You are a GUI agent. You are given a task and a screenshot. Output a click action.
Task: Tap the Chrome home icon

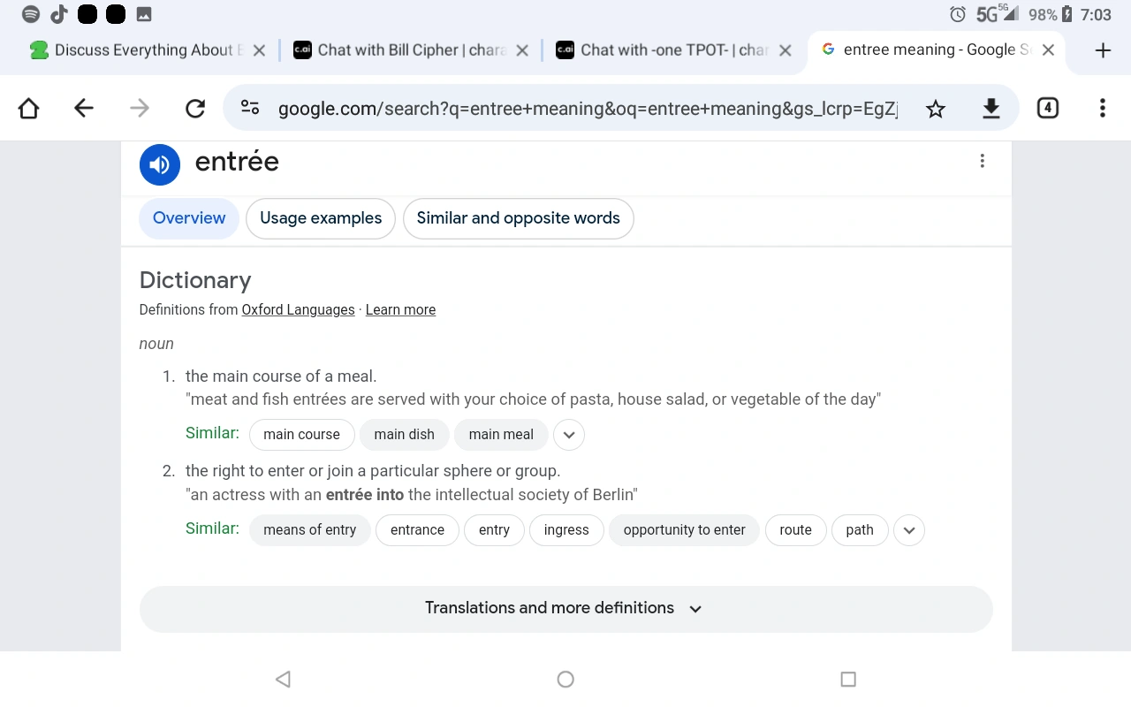(29, 108)
